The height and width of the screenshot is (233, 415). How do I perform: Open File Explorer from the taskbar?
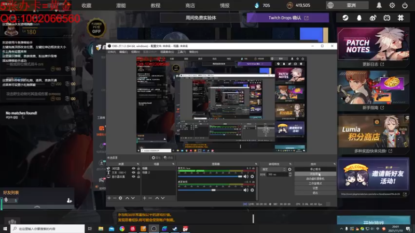[x=101, y=228]
